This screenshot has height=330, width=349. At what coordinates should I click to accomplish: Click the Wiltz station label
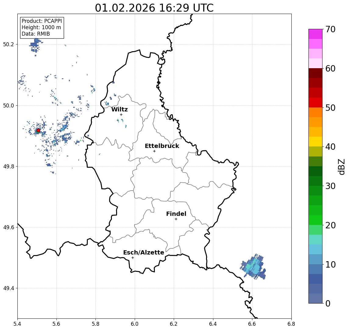tap(119, 109)
